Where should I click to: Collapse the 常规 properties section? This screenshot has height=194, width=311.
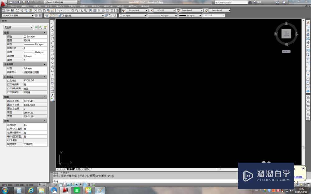44,33
